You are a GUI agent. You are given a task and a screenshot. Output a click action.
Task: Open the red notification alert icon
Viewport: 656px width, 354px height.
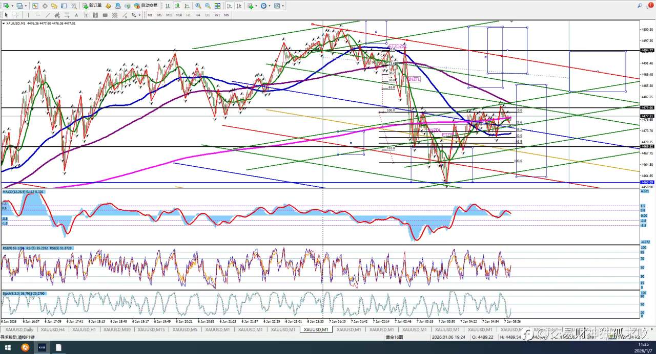point(650,5)
